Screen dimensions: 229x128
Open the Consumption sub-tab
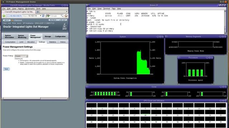point(10,42)
